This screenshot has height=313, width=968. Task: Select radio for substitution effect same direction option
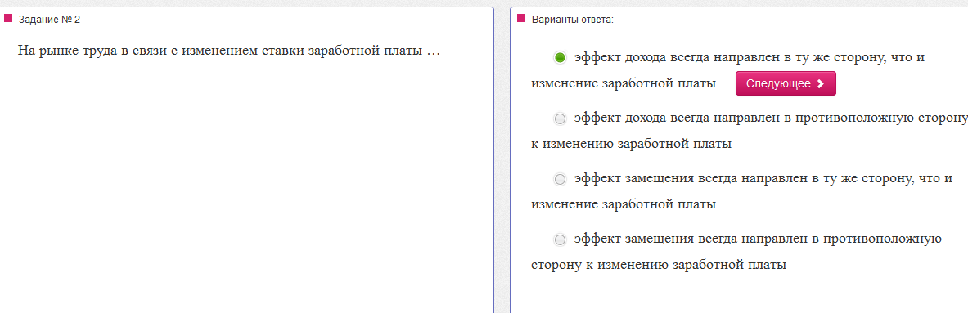(560, 179)
